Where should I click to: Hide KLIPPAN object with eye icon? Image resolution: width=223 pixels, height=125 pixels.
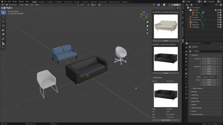[218, 22]
